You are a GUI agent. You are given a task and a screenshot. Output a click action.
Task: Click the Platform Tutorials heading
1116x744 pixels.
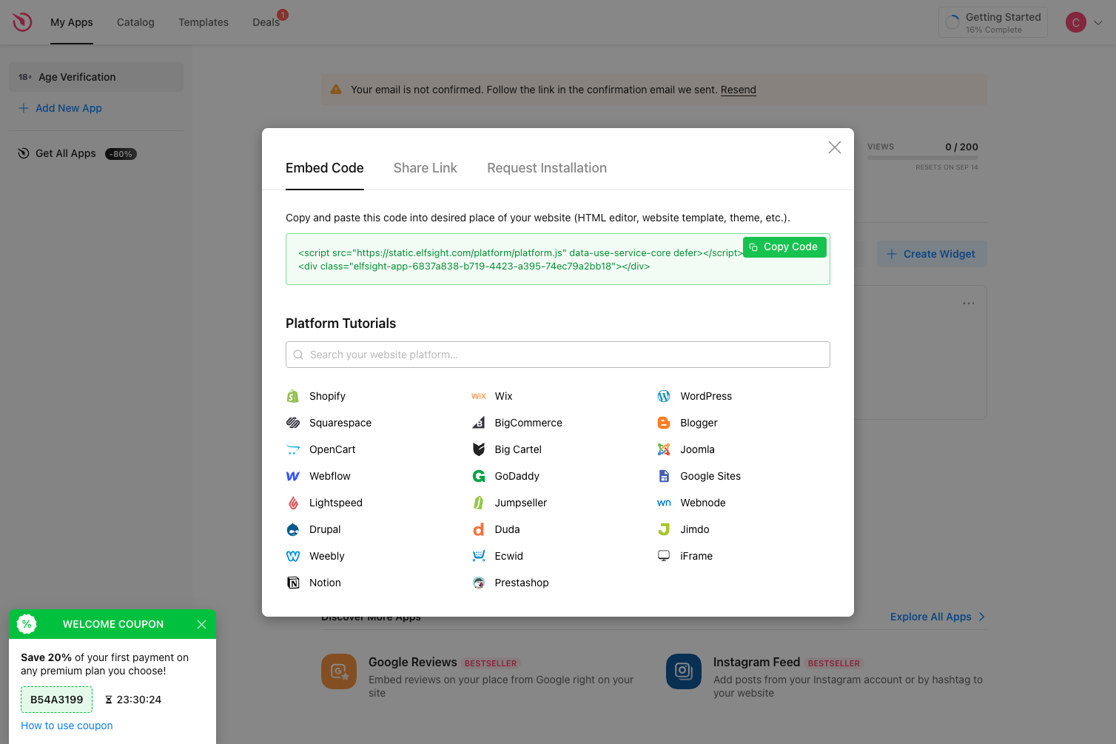click(340, 324)
